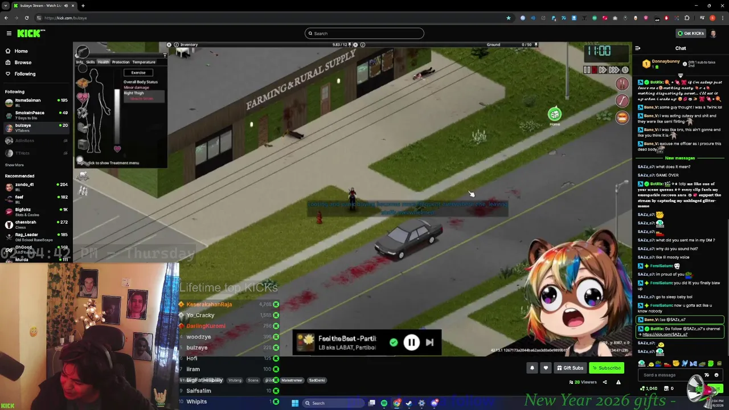This screenshot has width=729, height=410.
Task: Open the emoji picker in chat input
Action: coord(716,375)
